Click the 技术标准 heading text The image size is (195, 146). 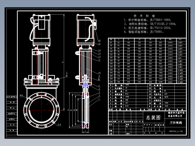click(144, 16)
